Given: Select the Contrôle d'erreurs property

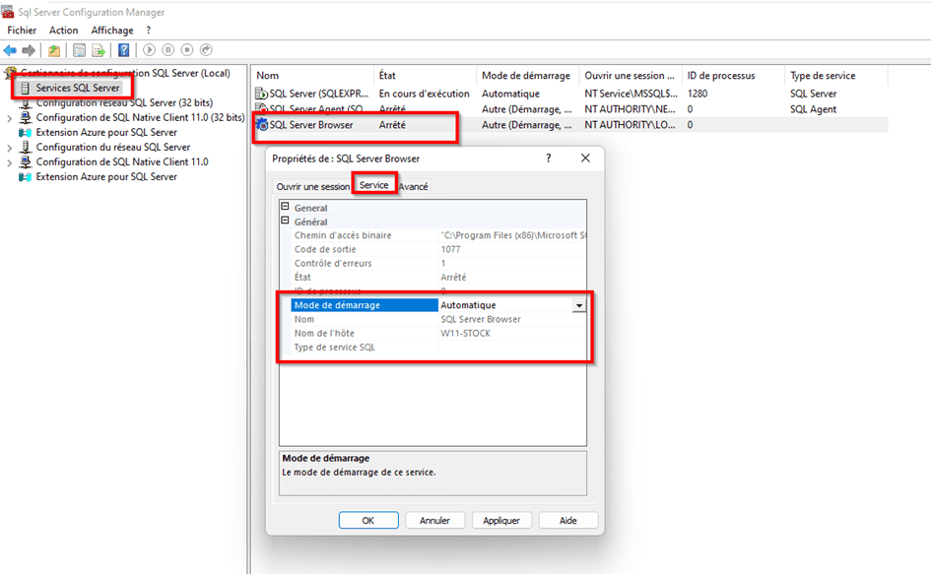Looking at the screenshot, I should (x=333, y=263).
